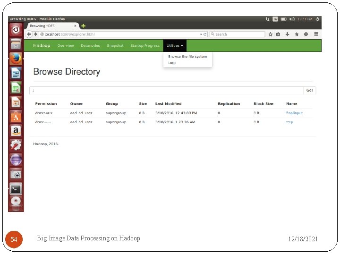Go to the Overview page
340x255 pixels.
click(66, 45)
